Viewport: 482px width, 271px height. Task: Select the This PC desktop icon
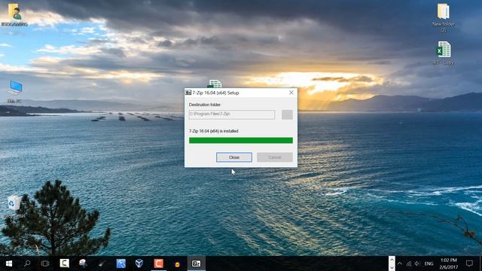click(x=14, y=92)
